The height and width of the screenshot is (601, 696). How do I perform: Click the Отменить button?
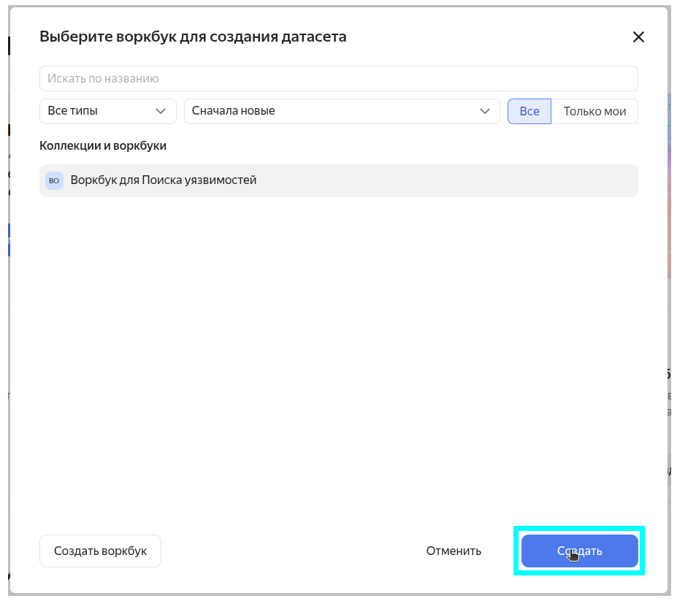[x=454, y=551]
